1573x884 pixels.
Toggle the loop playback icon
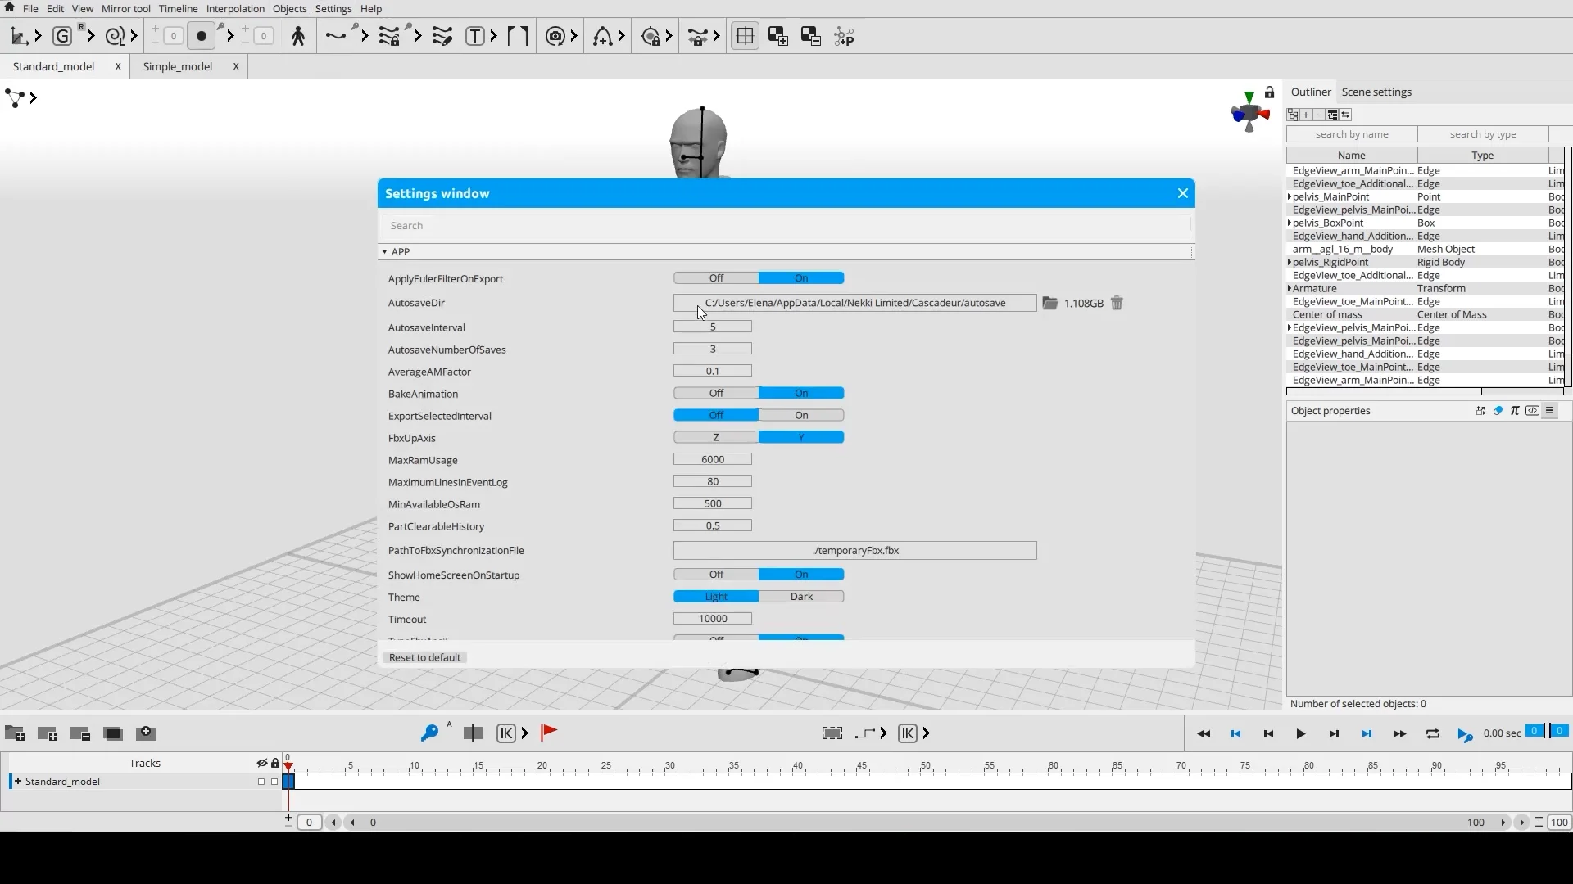click(1432, 734)
